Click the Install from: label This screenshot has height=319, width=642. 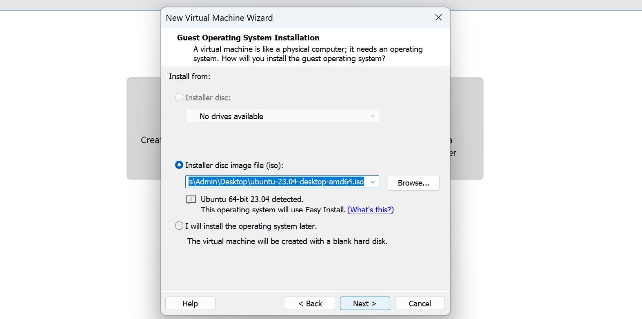(189, 76)
